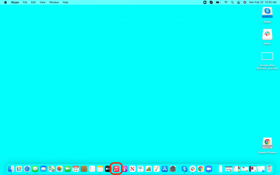Launch Pages from the Dock
Viewport: 280px width, 175px height.
coord(157,169)
